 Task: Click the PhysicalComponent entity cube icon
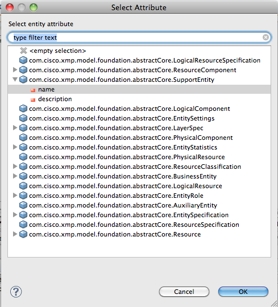[23, 138]
